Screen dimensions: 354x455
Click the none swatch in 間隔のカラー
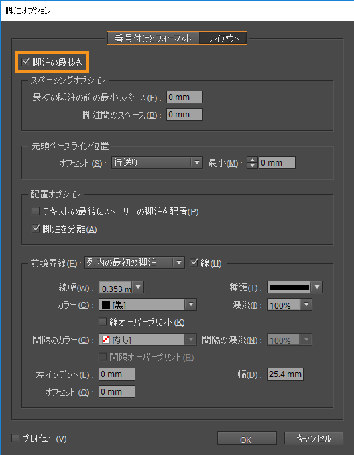(106, 339)
